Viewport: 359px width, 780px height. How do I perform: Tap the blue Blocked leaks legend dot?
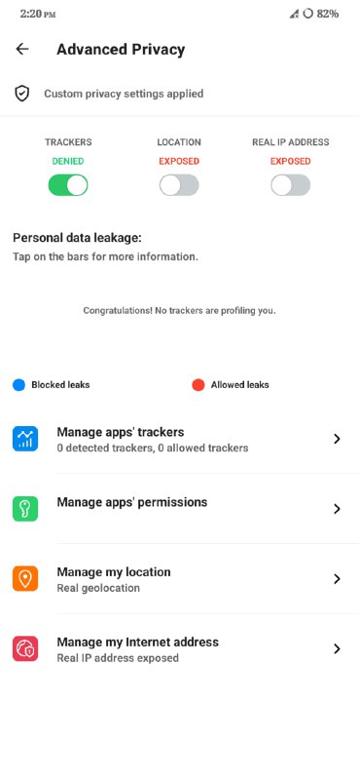click(18, 385)
